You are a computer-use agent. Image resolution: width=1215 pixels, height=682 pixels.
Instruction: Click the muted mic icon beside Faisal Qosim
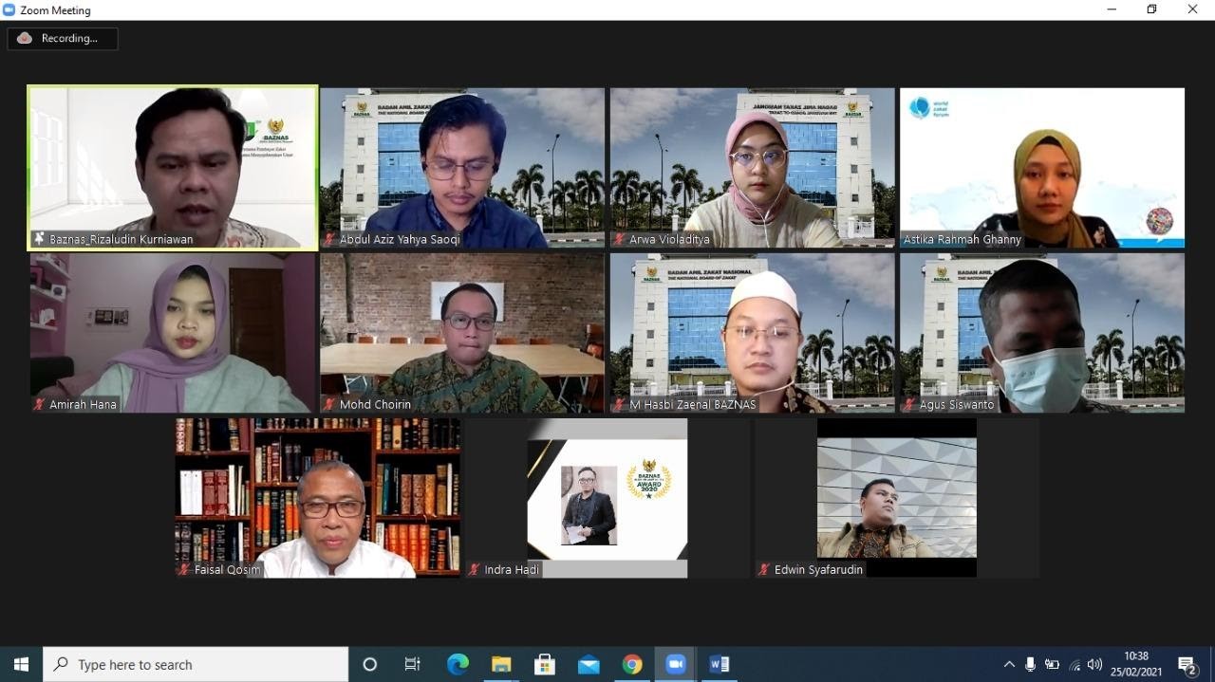tap(184, 570)
